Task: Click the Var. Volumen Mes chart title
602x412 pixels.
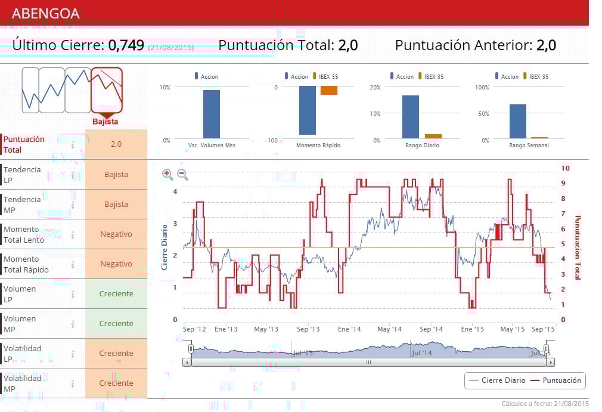Action: coord(212,145)
